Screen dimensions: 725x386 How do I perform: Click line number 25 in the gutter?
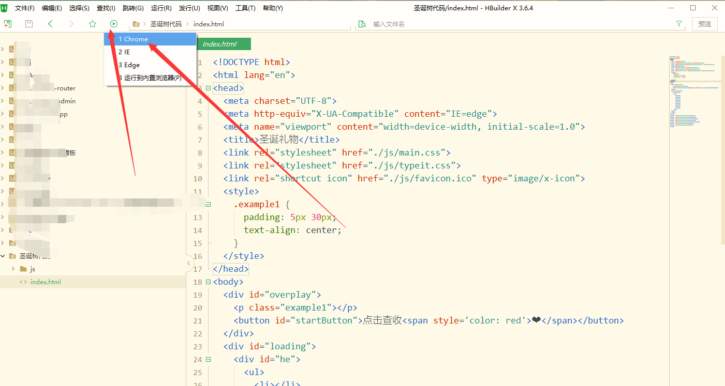[197, 372]
